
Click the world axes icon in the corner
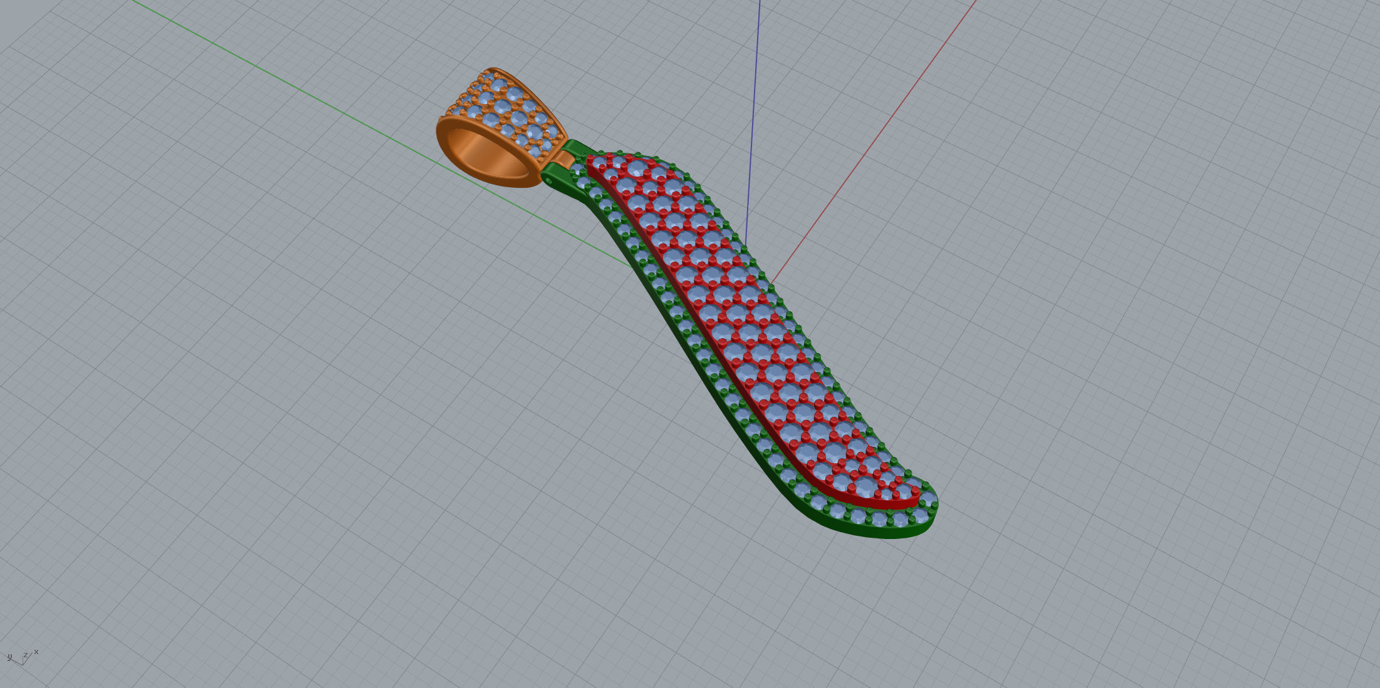[23, 657]
